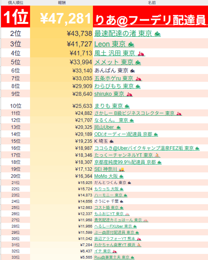Open the りあ@フーデリ配達員 link
Image resolution: width=208 pixels, height=260 pixels.
pos(151,20)
